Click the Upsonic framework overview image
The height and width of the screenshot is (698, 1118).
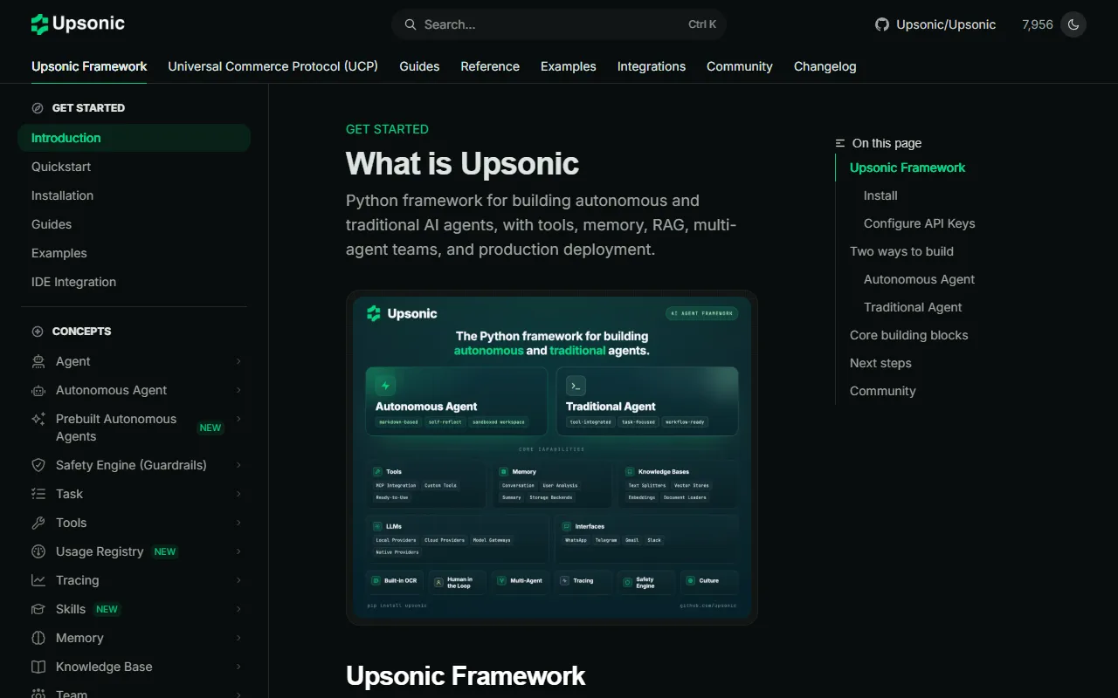pos(552,457)
